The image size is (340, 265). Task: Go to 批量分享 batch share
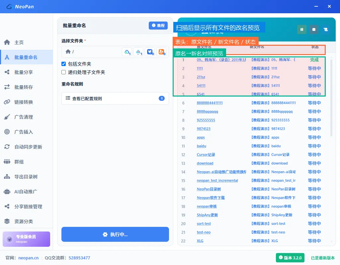(x=27, y=72)
